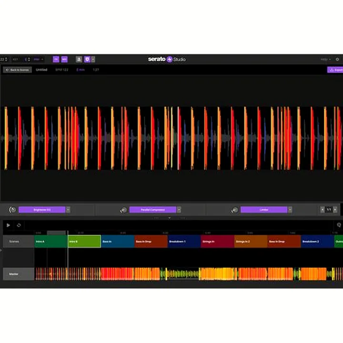Select the Master track header
The image size is (343, 343).
19,274
